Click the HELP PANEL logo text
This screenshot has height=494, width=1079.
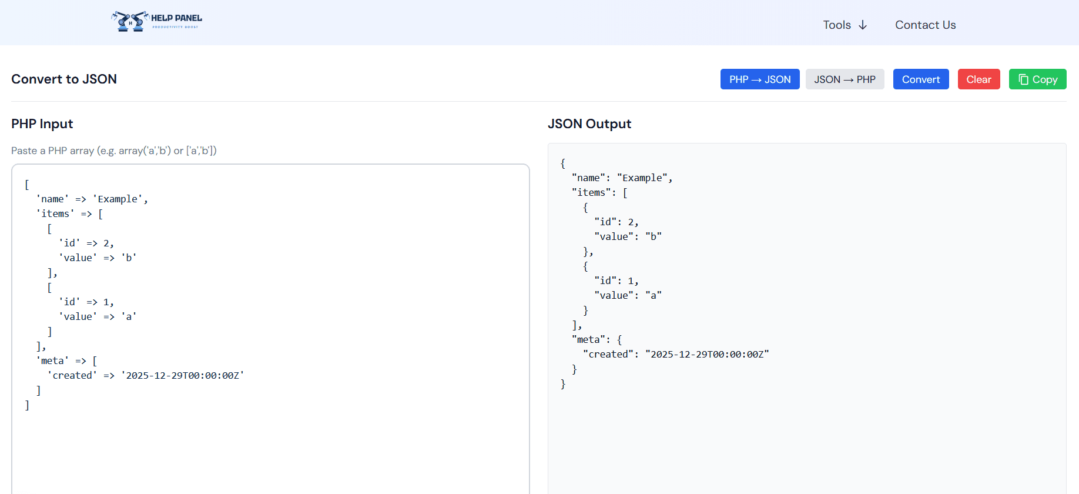pos(176,18)
